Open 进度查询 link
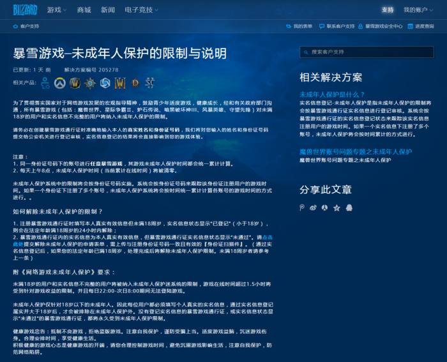Image resolution: width=447 pixels, height=362 pixels. tap(425, 26)
